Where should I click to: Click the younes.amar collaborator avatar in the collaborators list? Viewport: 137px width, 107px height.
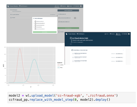pyautogui.click(x=59, y=18)
